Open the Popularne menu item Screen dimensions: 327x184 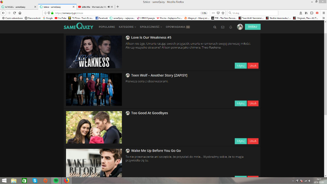coord(107,27)
